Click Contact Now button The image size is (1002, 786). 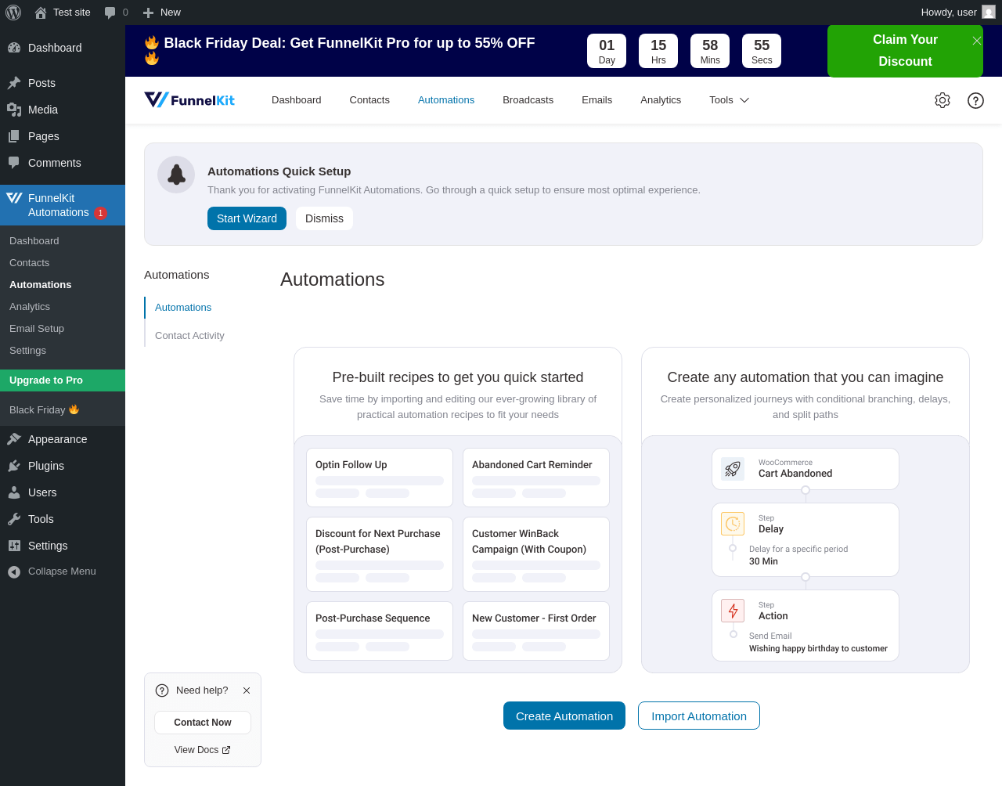click(203, 723)
